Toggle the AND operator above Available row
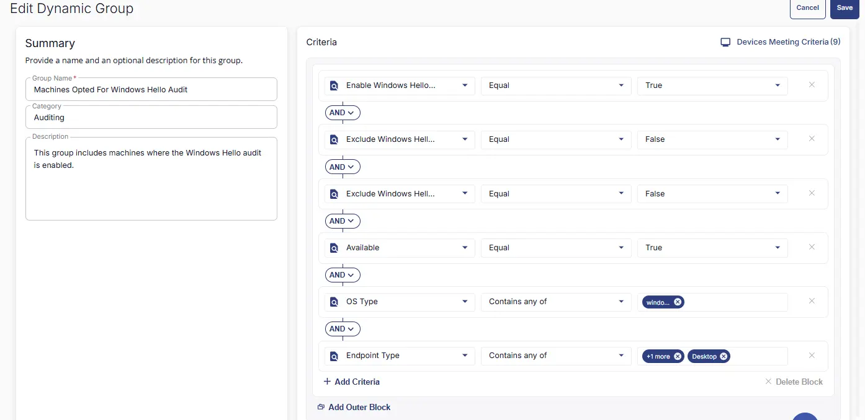This screenshot has width=865, height=420. click(342, 221)
